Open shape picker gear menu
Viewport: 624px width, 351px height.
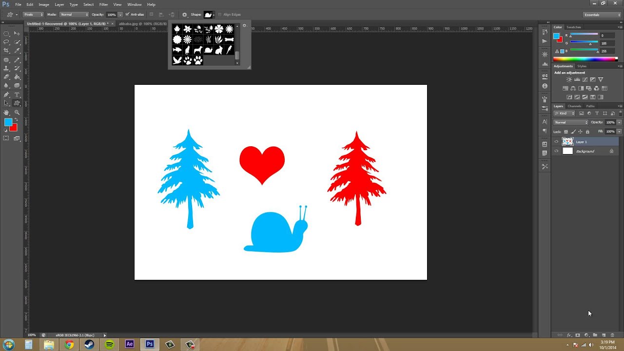(244, 25)
